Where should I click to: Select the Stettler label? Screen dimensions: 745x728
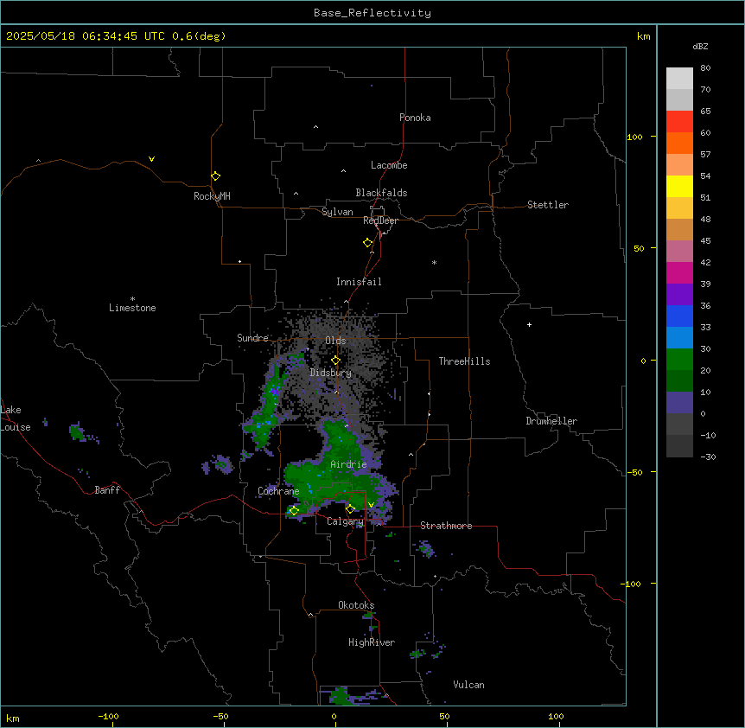(x=548, y=205)
